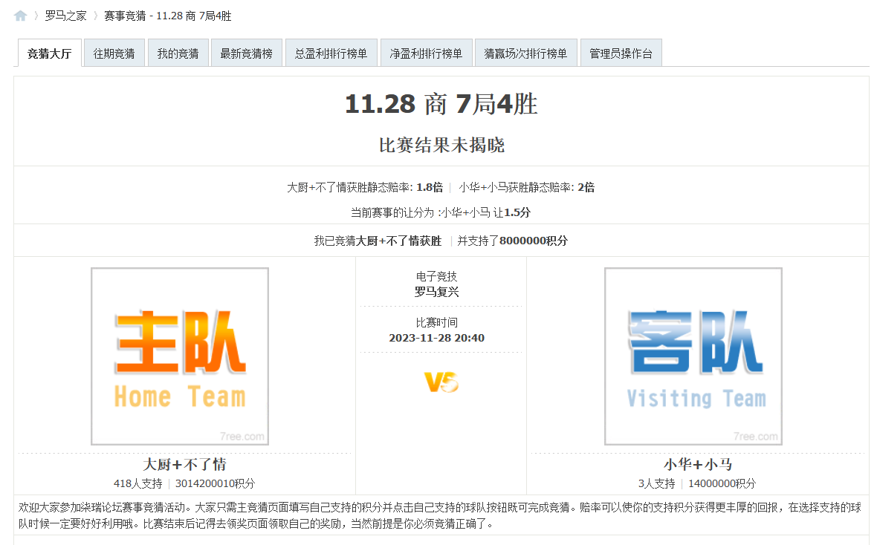
Task: Click the 罗马之家 breadcrumb link
Action: pyautogui.click(x=65, y=15)
